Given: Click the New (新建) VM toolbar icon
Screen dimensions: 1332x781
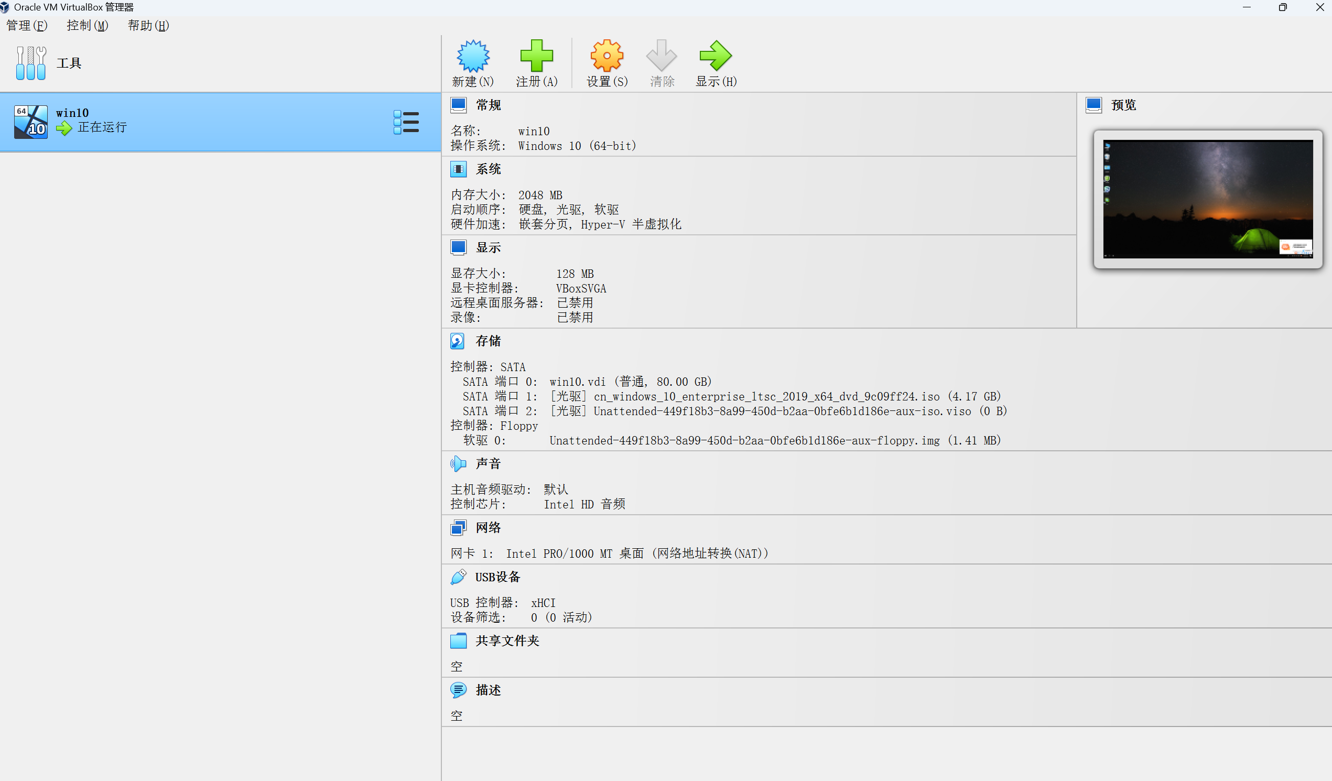Looking at the screenshot, I should [x=473, y=56].
